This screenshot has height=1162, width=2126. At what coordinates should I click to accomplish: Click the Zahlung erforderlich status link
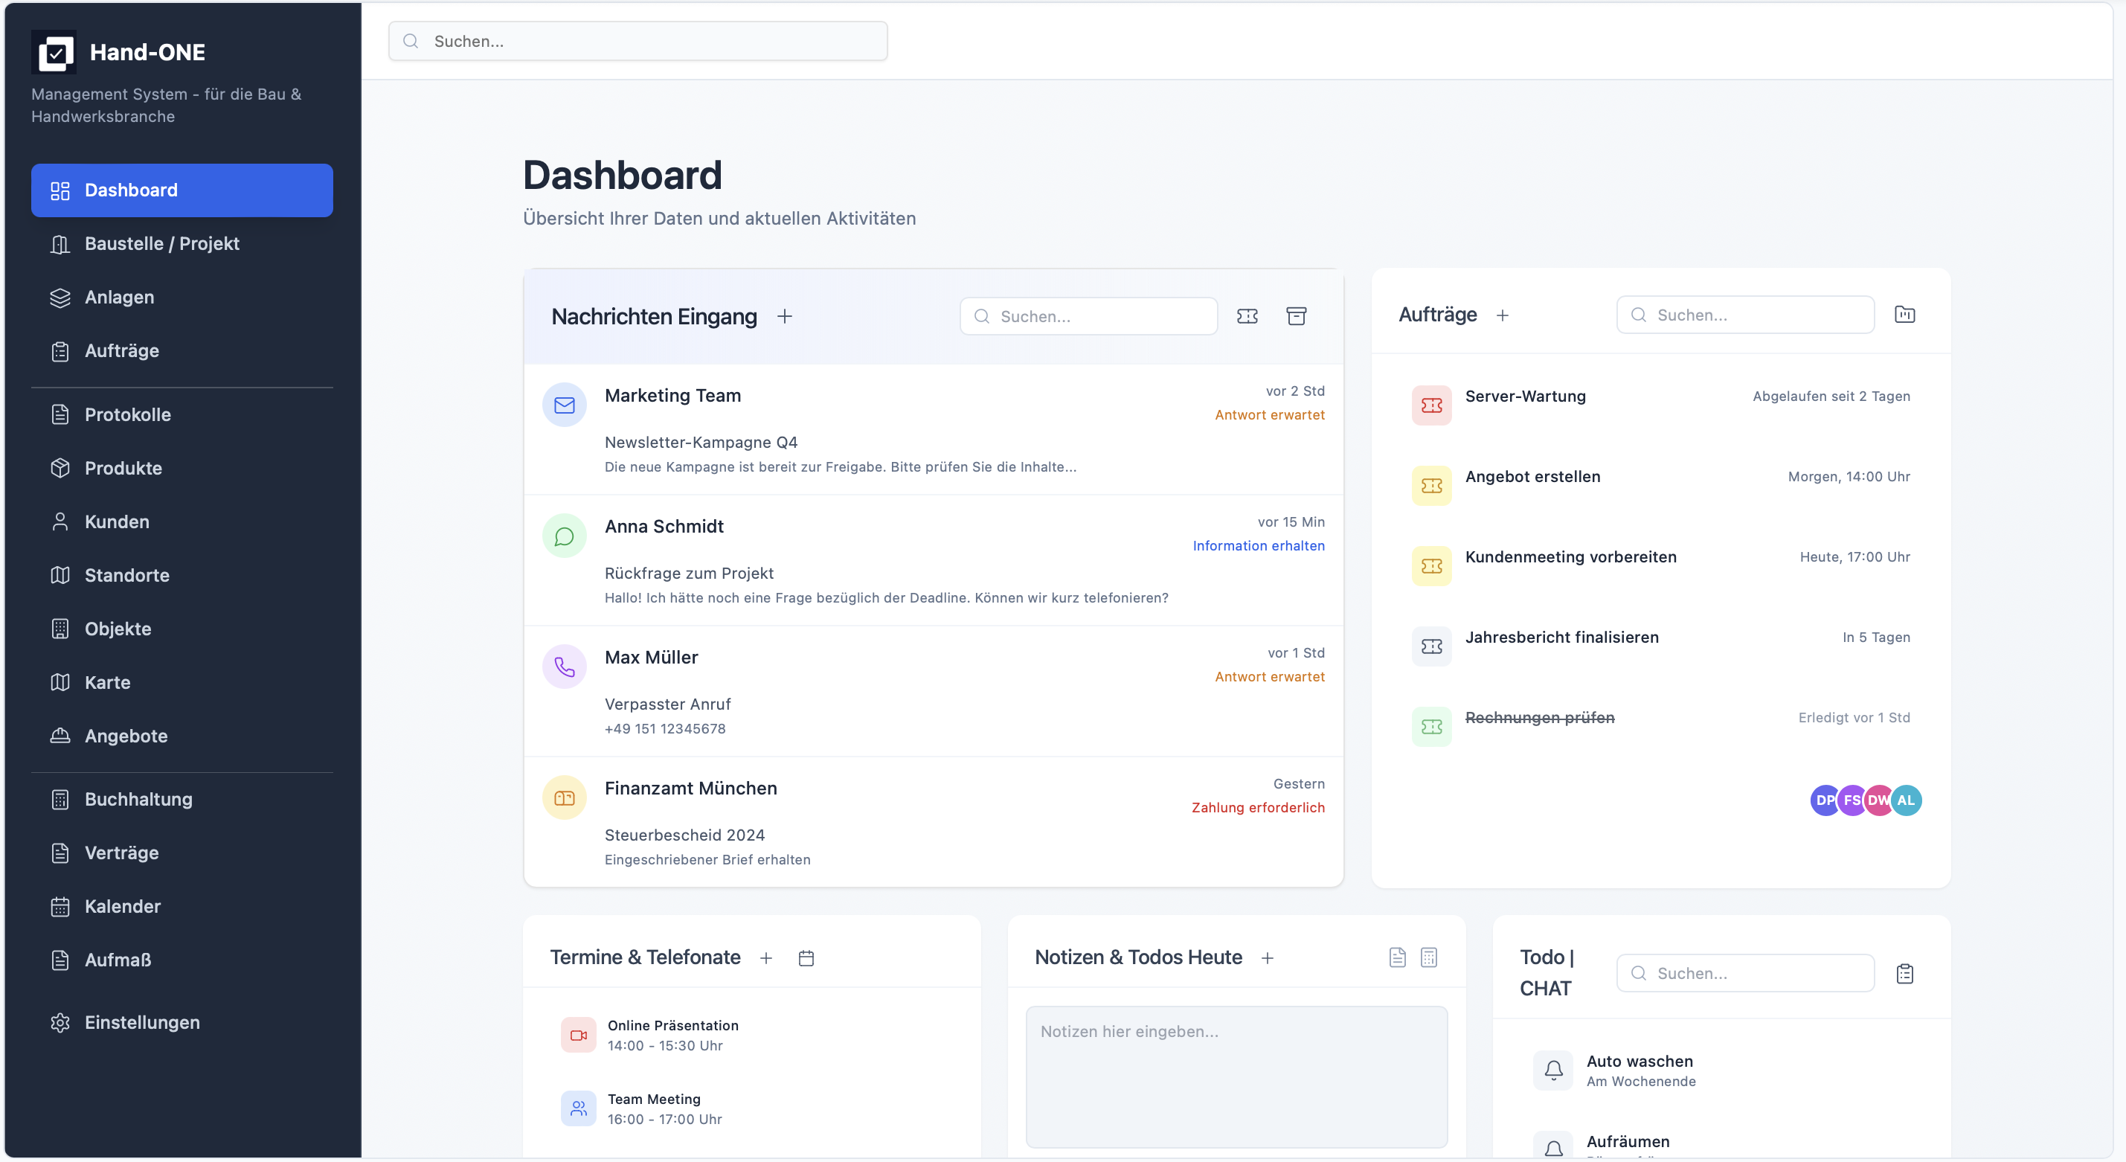pyautogui.click(x=1258, y=807)
